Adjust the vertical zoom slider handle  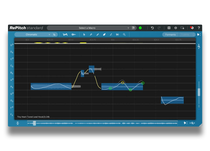coord(199,92)
